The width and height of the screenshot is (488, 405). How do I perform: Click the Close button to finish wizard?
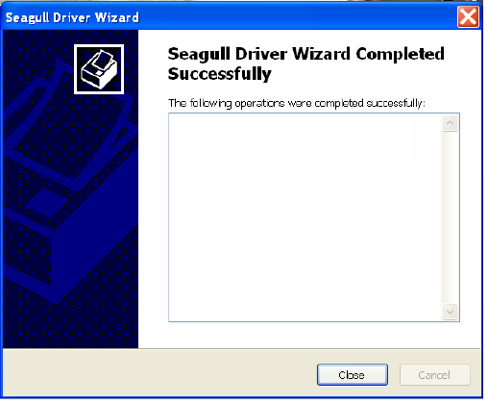click(x=353, y=375)
